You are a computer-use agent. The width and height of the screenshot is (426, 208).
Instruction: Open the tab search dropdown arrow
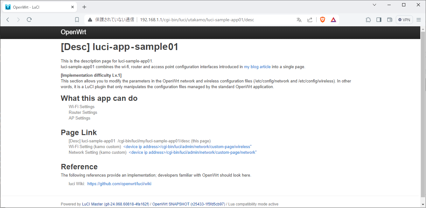(374, 5)
